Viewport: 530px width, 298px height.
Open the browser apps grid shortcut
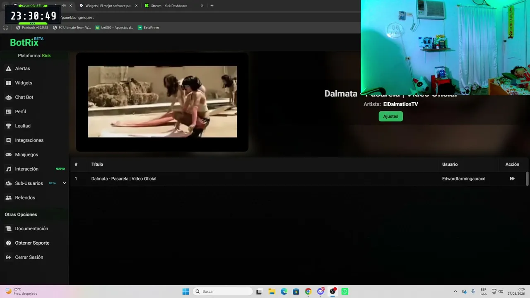(x=5, y=28)
